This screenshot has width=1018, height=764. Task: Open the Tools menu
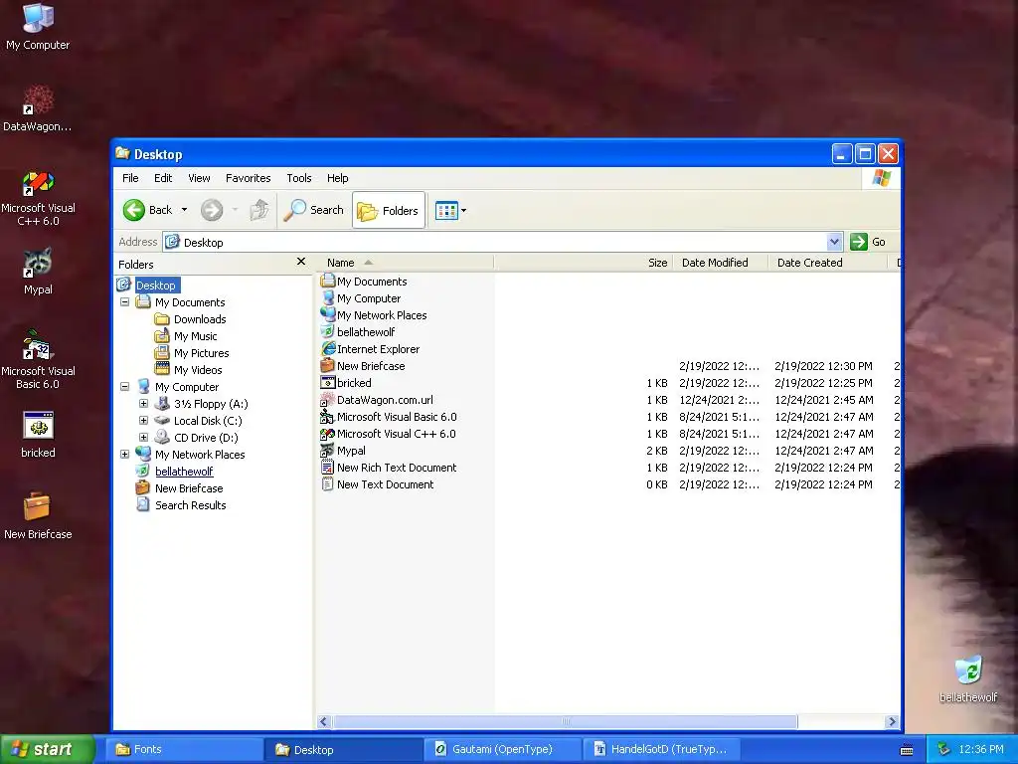(298, 178)
